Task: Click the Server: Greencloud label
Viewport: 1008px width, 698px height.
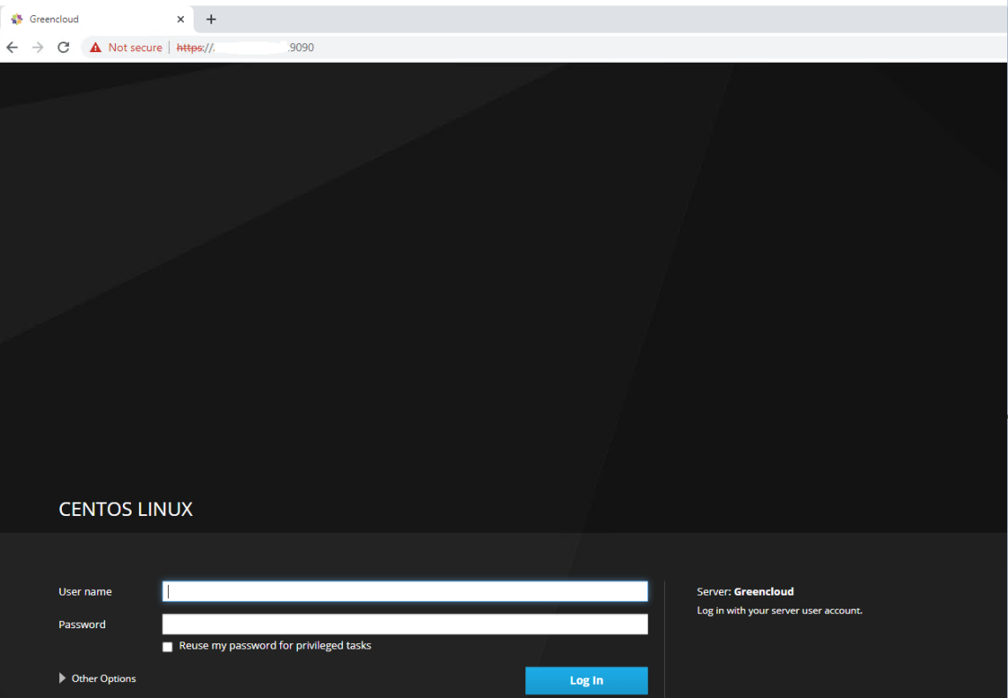Action: click(x=745, y=591)
